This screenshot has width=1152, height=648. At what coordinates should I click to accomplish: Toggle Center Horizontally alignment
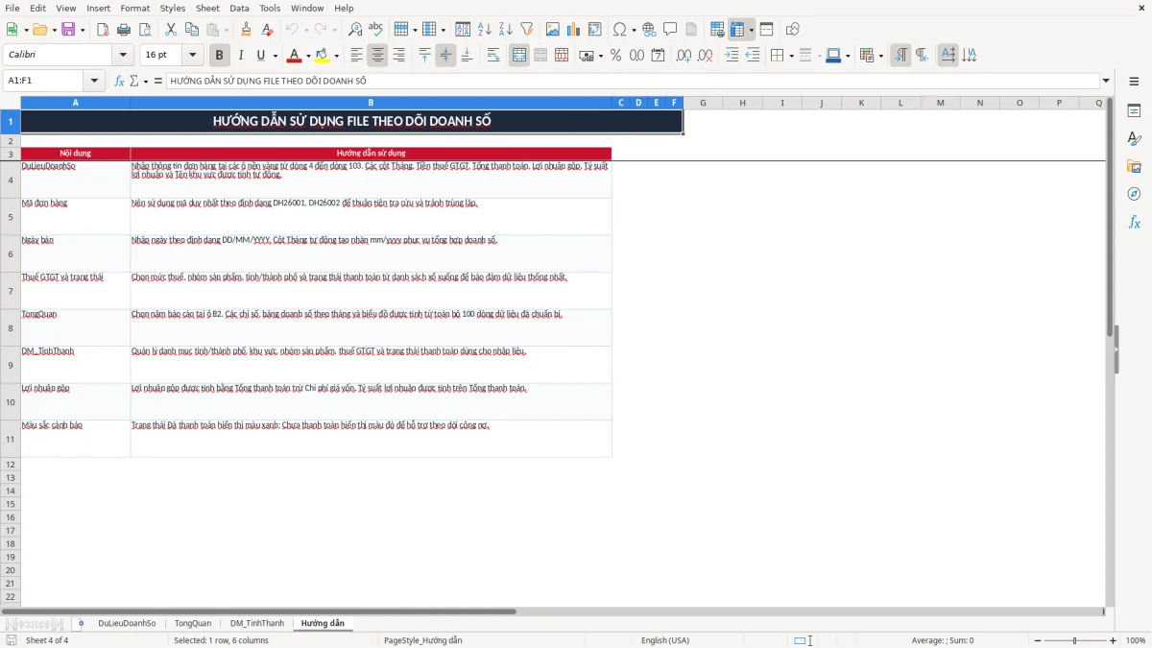click(378, 56)
